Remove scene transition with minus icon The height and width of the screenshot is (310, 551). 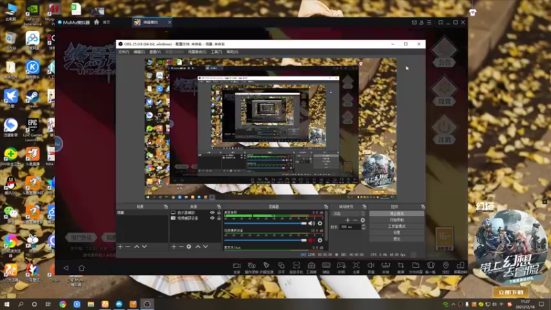(x=355, y=220)
